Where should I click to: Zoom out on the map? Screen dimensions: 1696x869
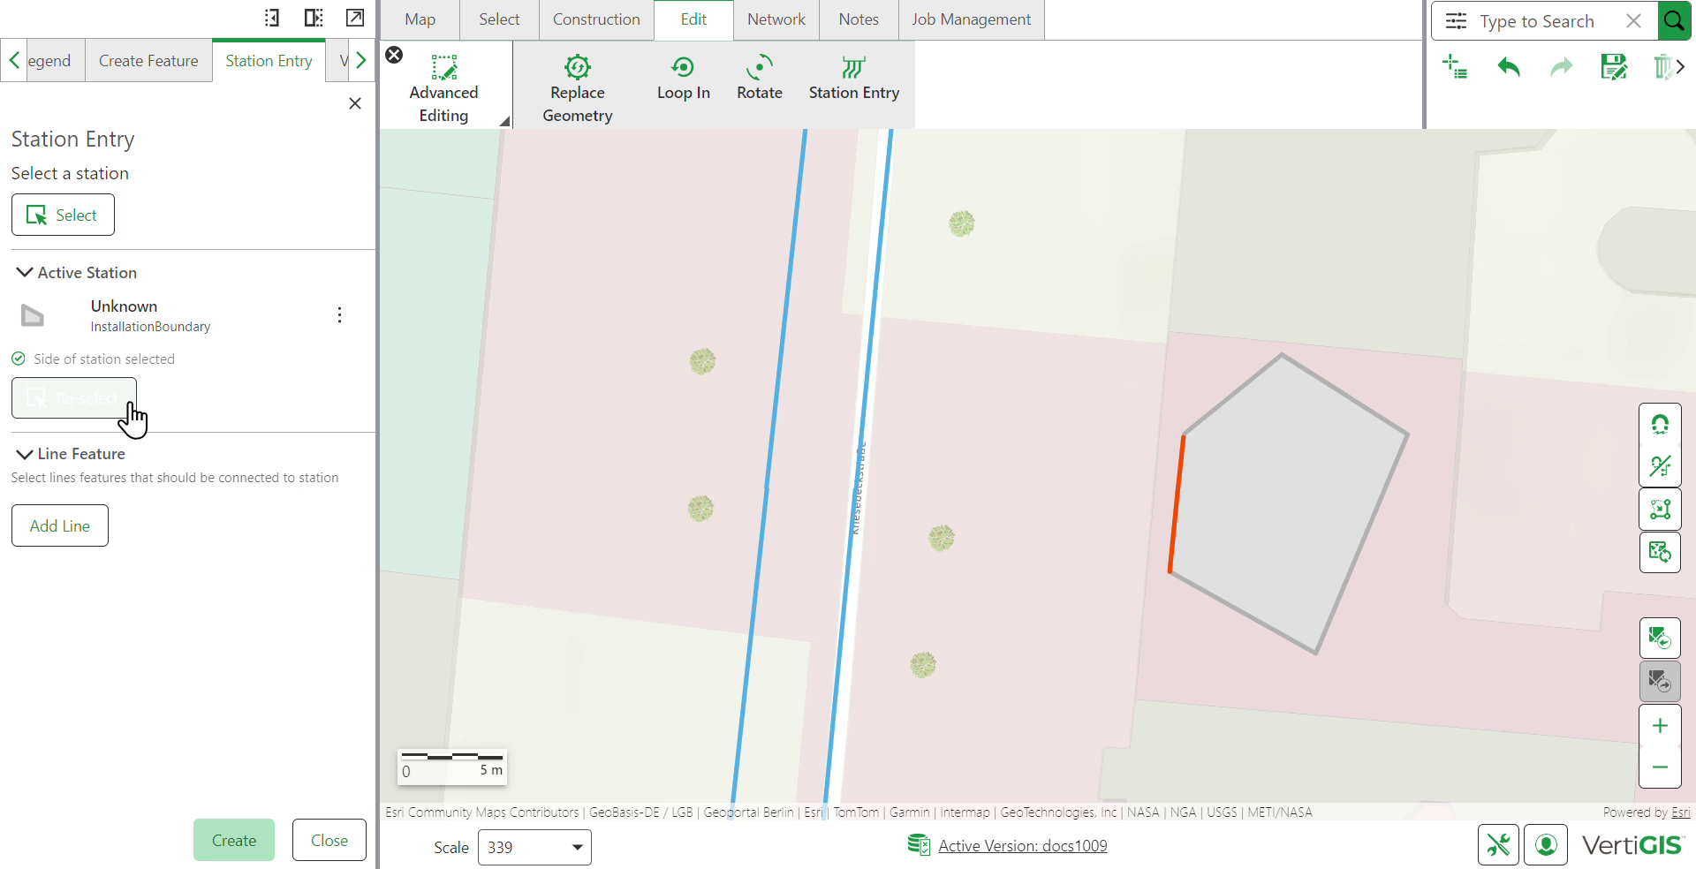1660,767
